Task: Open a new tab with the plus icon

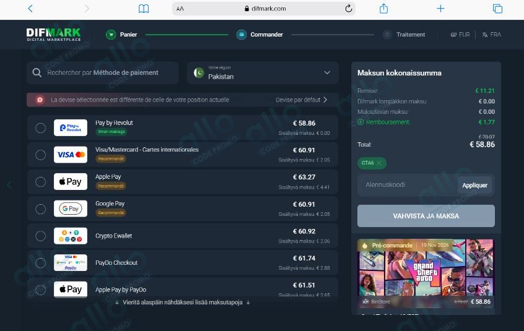Action: coord(440,8)
